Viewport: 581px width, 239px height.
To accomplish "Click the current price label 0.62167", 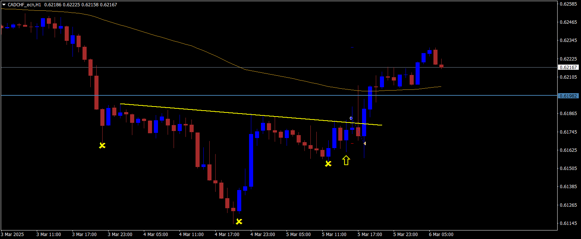I will click(568, 67).
